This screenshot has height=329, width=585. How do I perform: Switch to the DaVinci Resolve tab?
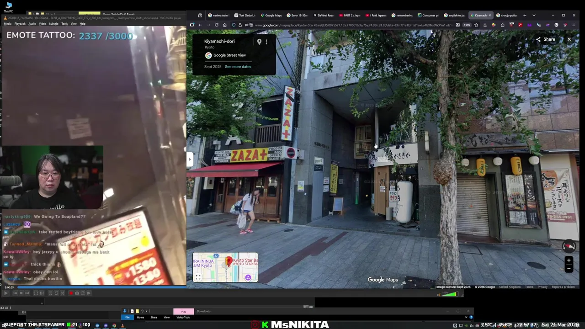click(x=324, y=15)
